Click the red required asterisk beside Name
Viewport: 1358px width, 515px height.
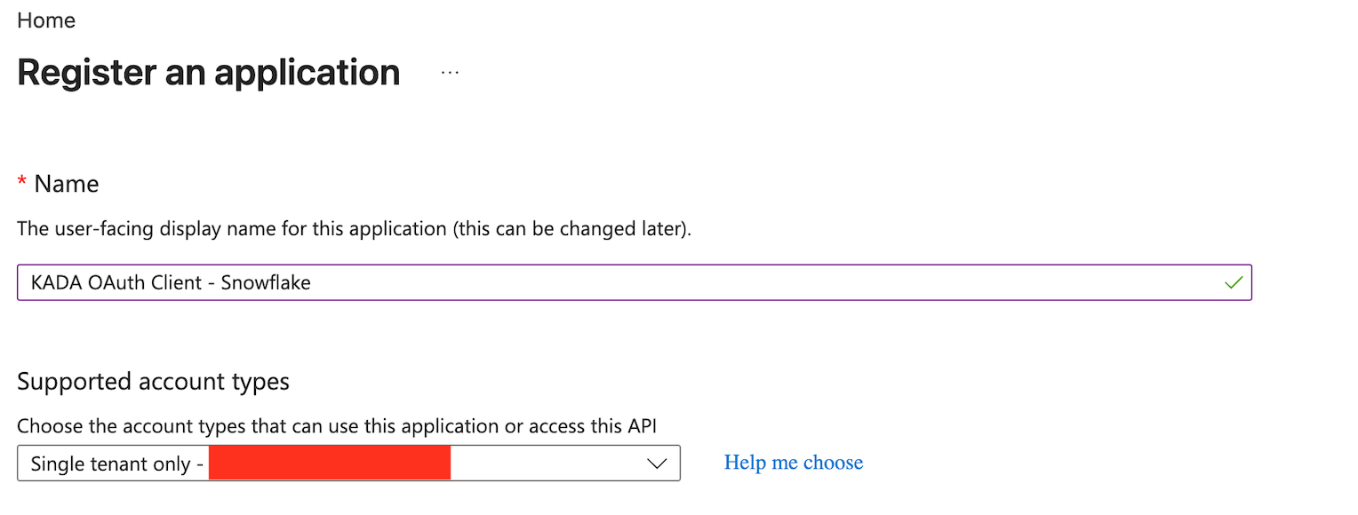(x=22, y=183)
